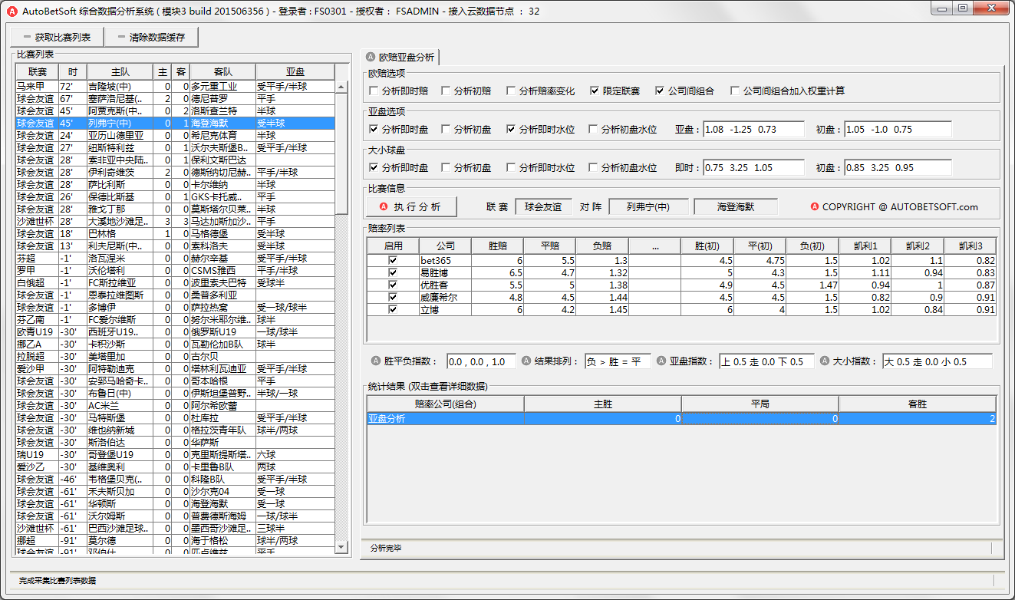
Task: Uncheck 分析即时盘 in 大小球盘
Action: [x=374, y=167]
